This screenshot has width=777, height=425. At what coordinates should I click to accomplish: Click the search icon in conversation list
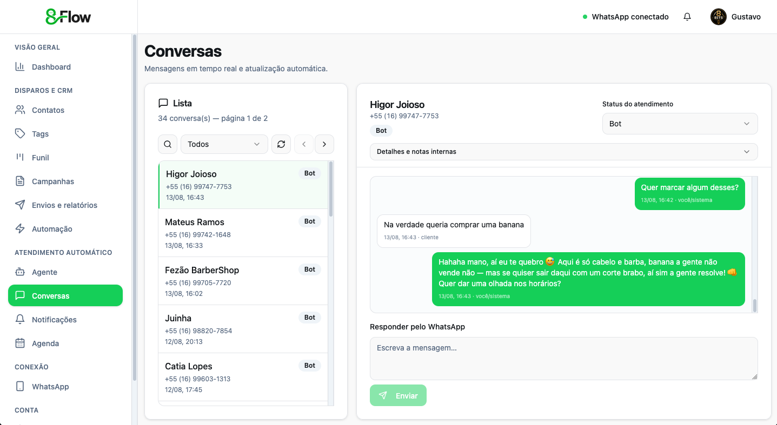pyautogui.click(x=168, y=144)
